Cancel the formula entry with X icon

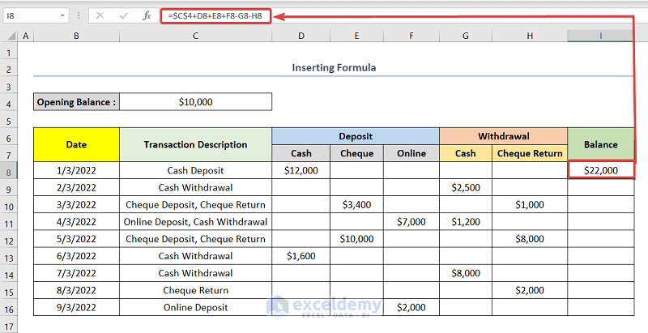(x=100, y=16)
